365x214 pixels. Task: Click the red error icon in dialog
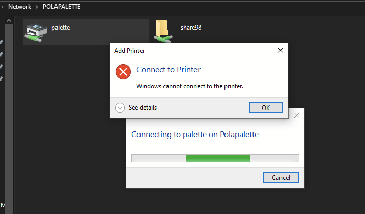pos(123,72)
